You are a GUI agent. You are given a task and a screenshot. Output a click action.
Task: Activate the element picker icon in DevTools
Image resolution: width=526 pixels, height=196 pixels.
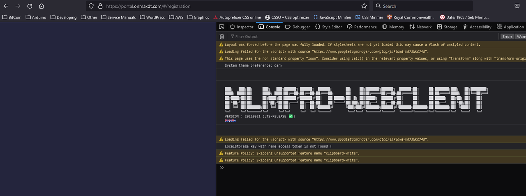(x=221, y=27)
